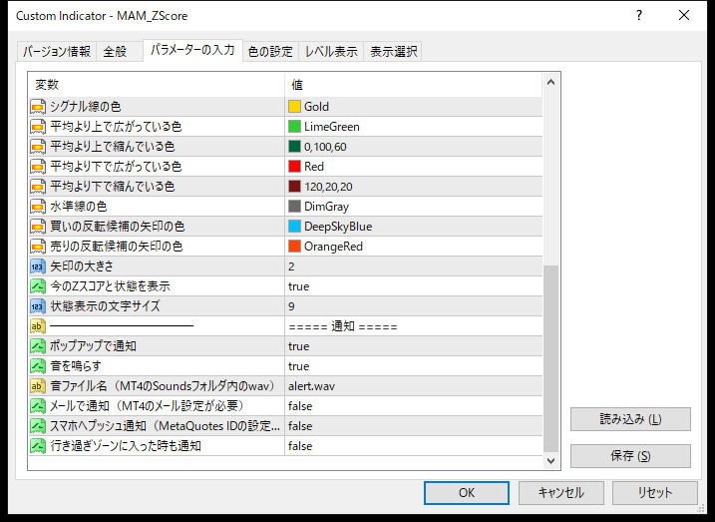Click the integer icon beside 状態表示の文字サイズ
715x522 pixels.
click(x=38, y=306)
